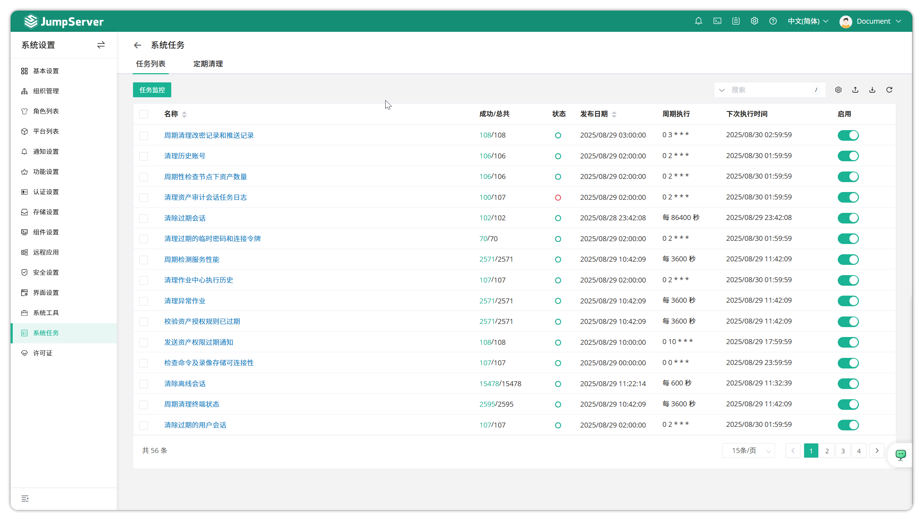Viewport: 923px width, 517px height.
Task: Open the chat assistant bubble icon
Action: tap(901, 455)
